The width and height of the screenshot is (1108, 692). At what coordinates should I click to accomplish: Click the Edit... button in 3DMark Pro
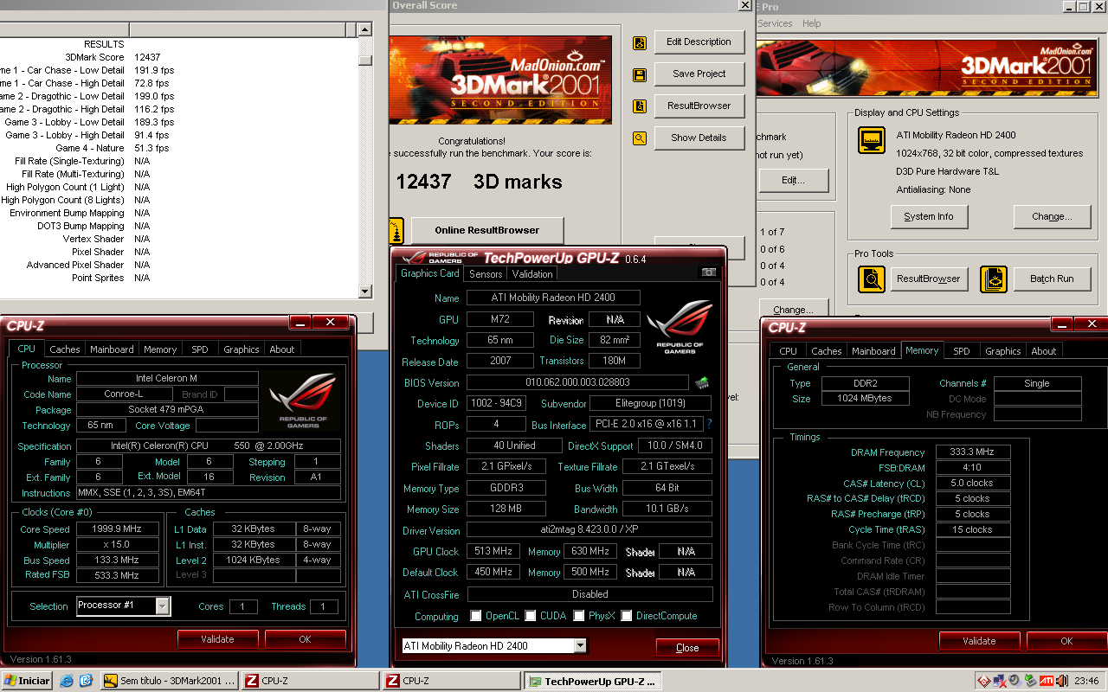(793, 180)
